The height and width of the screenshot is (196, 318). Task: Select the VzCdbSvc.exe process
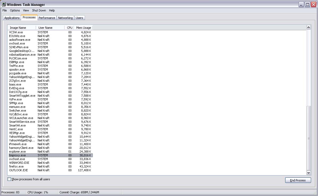pyautogui.click(x=51, y=114)
